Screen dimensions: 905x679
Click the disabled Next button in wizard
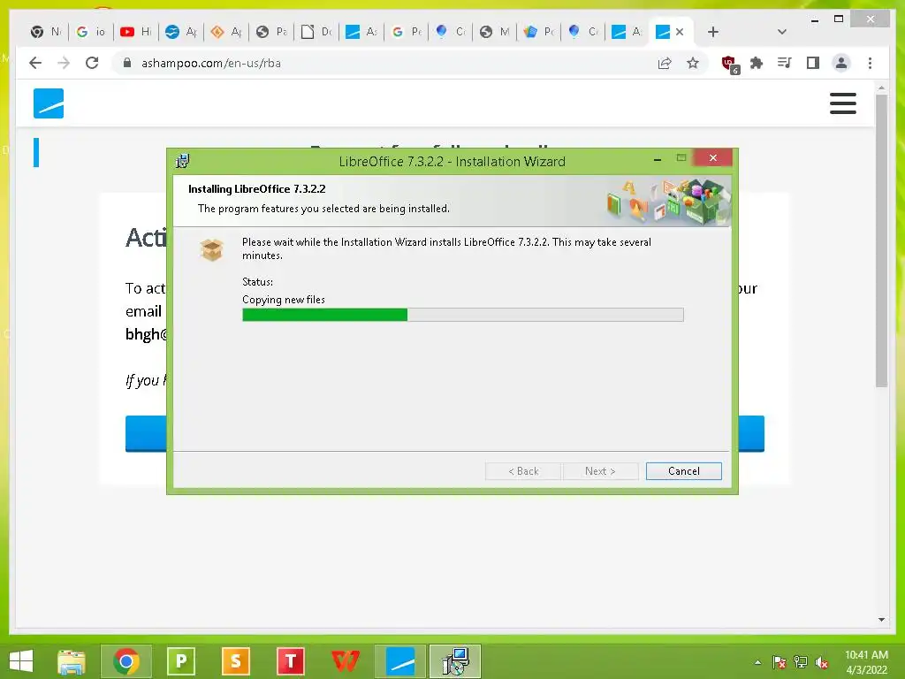(600, 471)
